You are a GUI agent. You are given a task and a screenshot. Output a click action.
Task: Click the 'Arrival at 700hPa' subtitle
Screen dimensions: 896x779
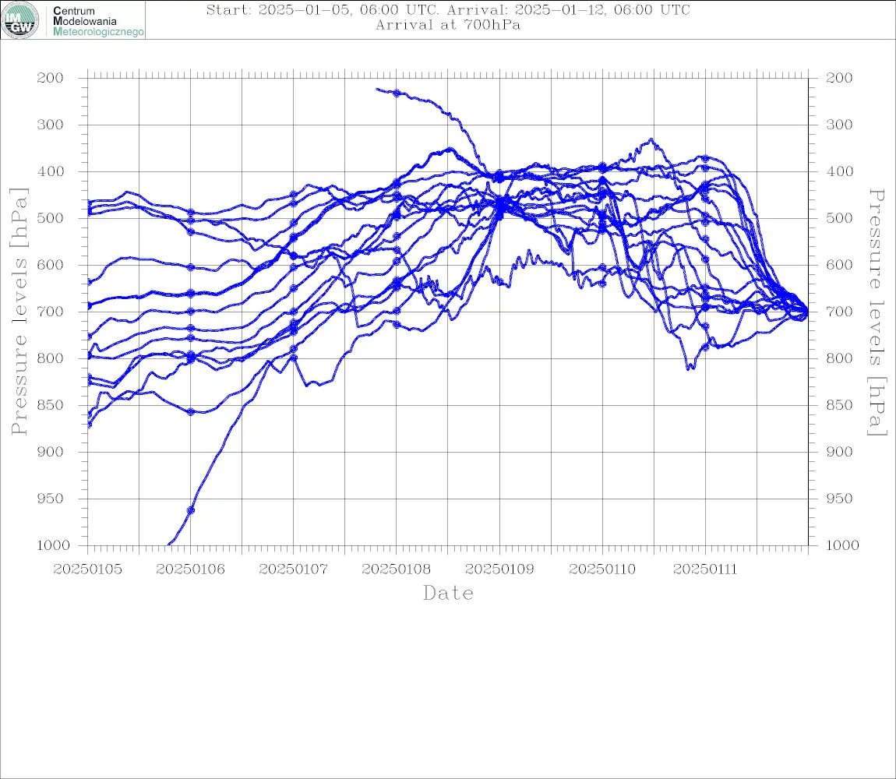(448, 25)
